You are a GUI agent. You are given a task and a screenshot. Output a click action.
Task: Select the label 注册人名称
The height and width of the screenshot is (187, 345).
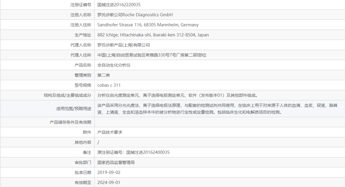pos(81,15)
